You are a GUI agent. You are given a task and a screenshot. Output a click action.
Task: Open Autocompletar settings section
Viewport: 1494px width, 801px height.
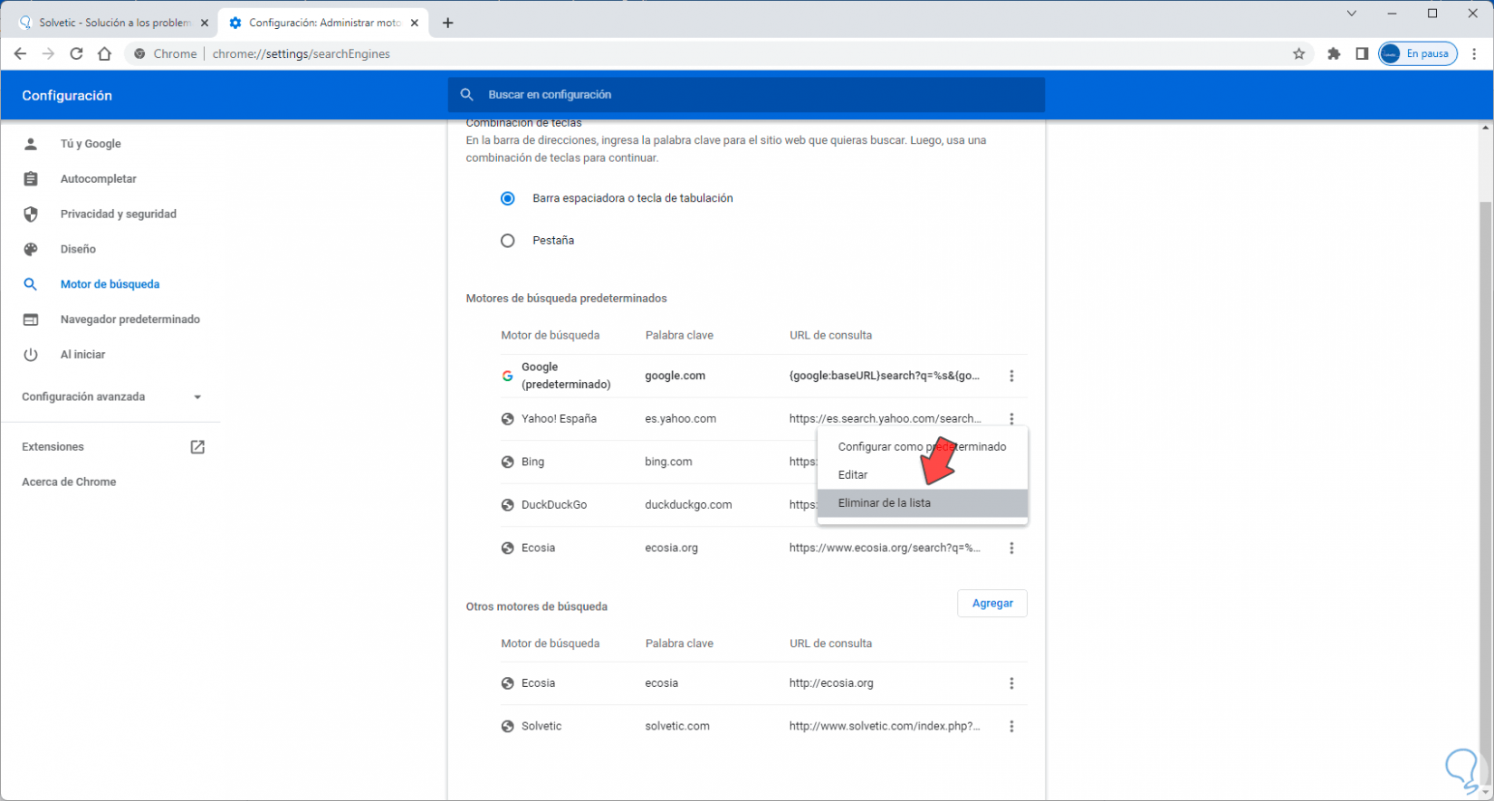coord(99,179)
